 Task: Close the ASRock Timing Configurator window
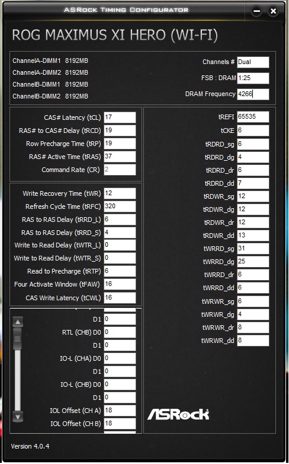point(273,11)
